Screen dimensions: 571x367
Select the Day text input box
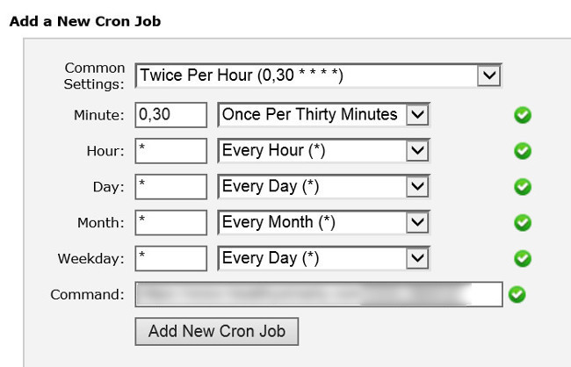coord(171,187)
